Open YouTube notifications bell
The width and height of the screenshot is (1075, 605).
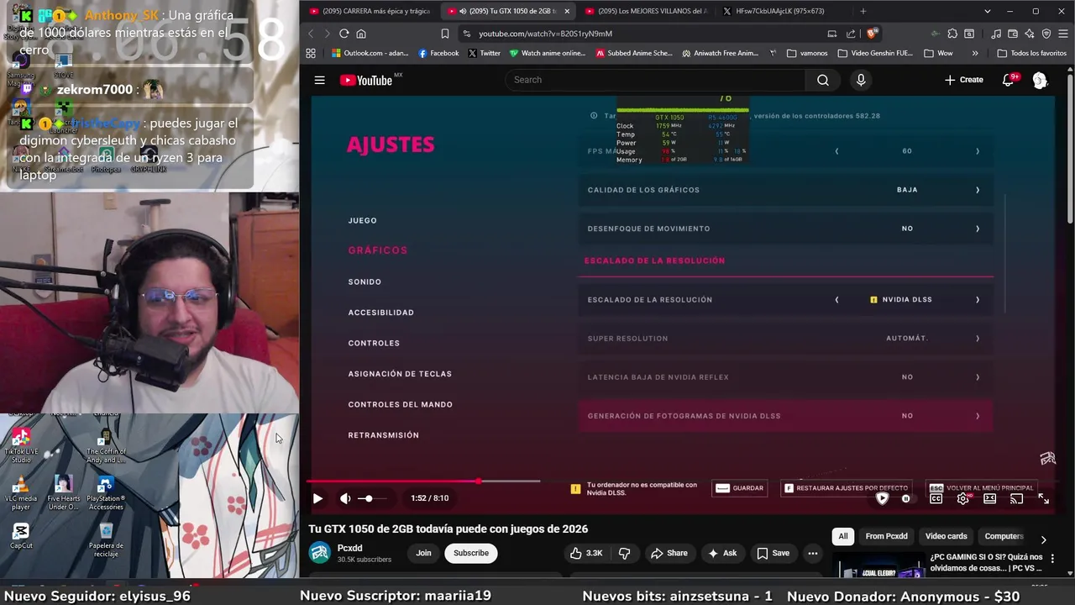tap(1009, 80)
